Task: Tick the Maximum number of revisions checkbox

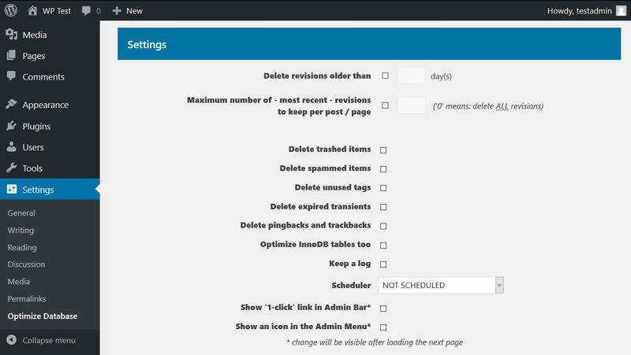Action: point(385,105)
